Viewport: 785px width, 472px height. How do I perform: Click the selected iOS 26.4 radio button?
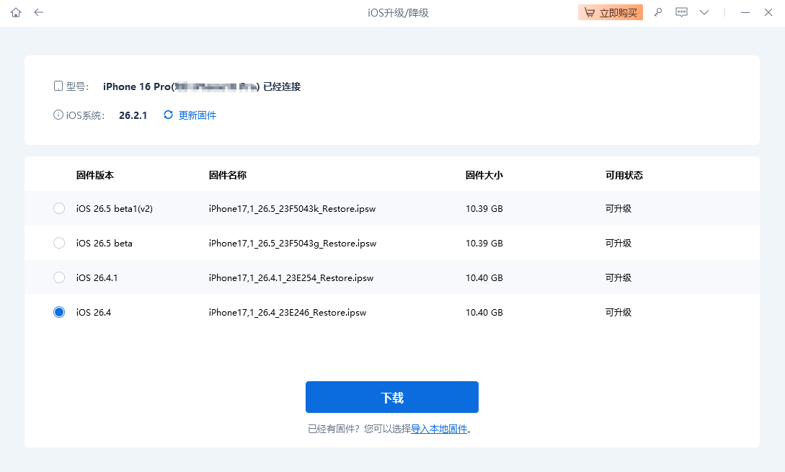pyautogui.click(x=58, y=312)
